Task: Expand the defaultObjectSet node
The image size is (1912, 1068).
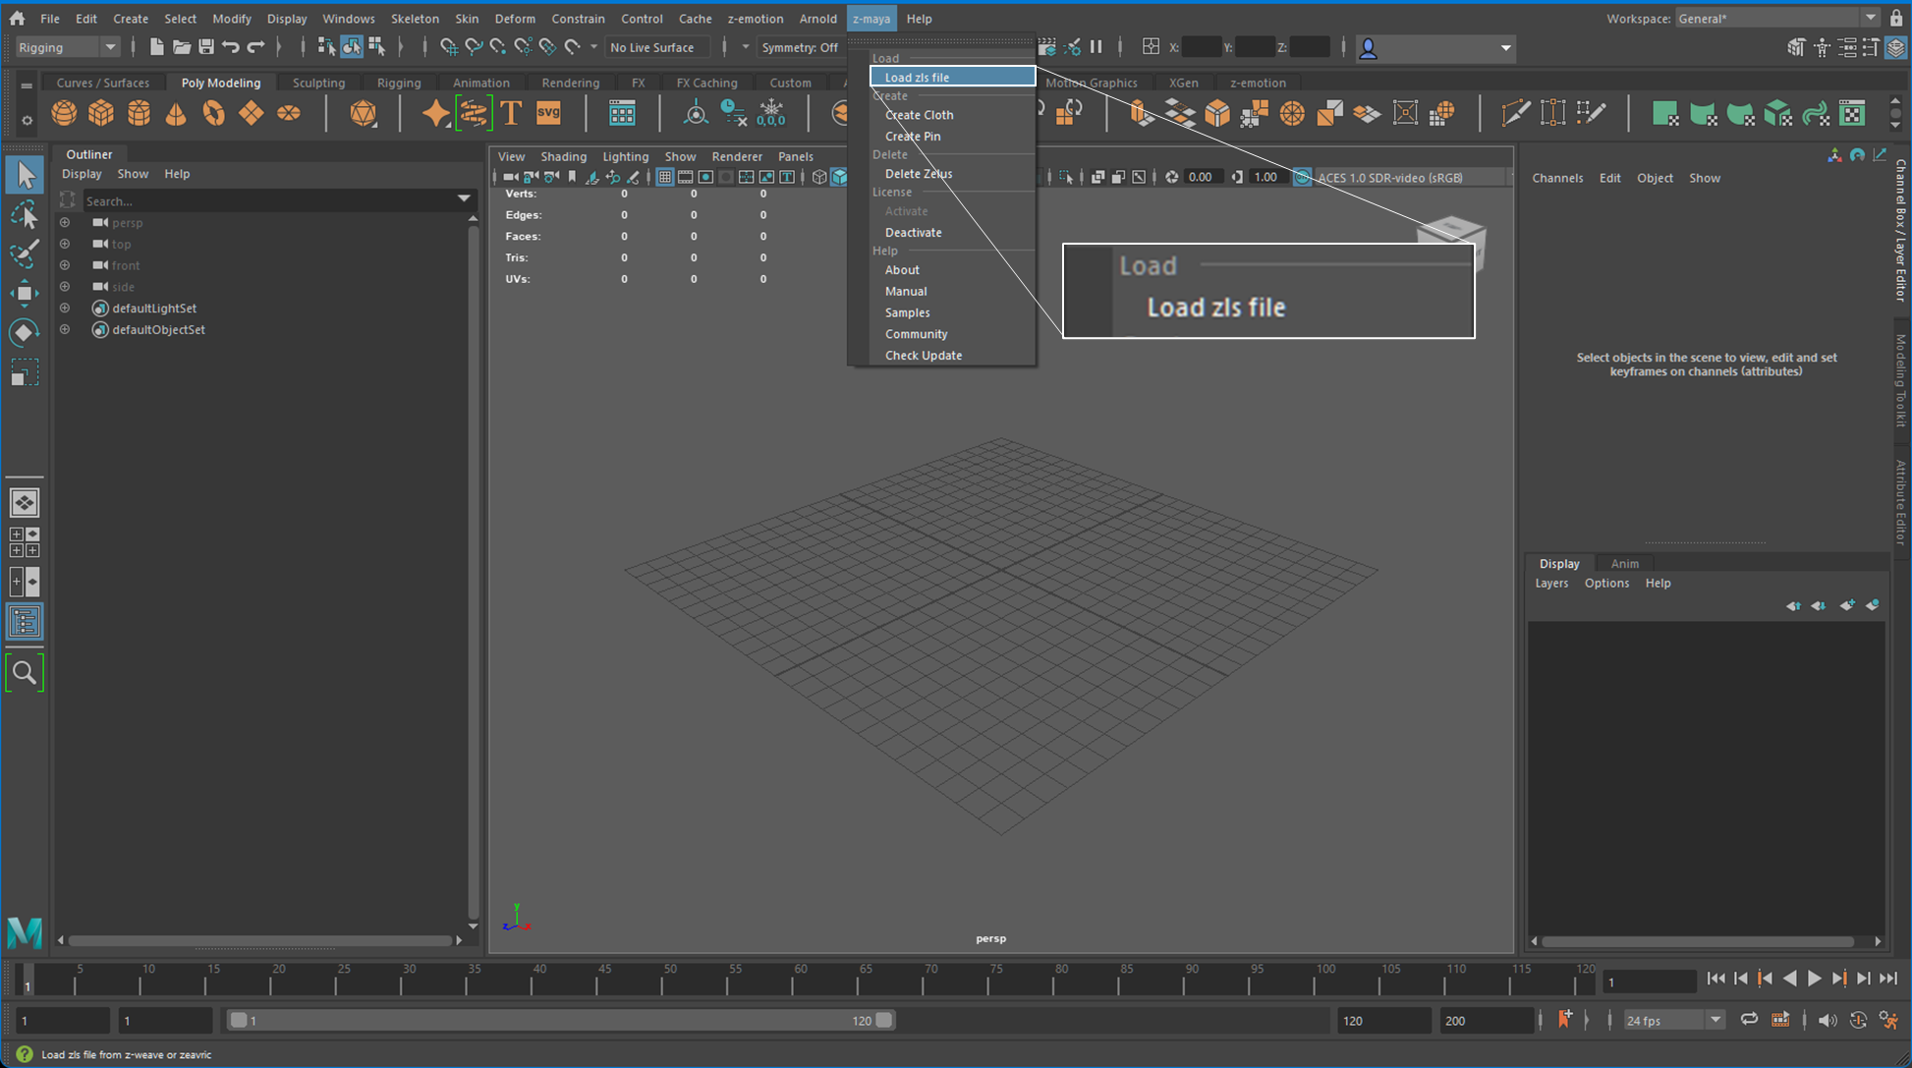Action: 65,329
